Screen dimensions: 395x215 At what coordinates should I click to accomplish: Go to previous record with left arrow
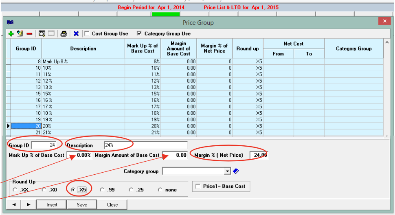14,205
